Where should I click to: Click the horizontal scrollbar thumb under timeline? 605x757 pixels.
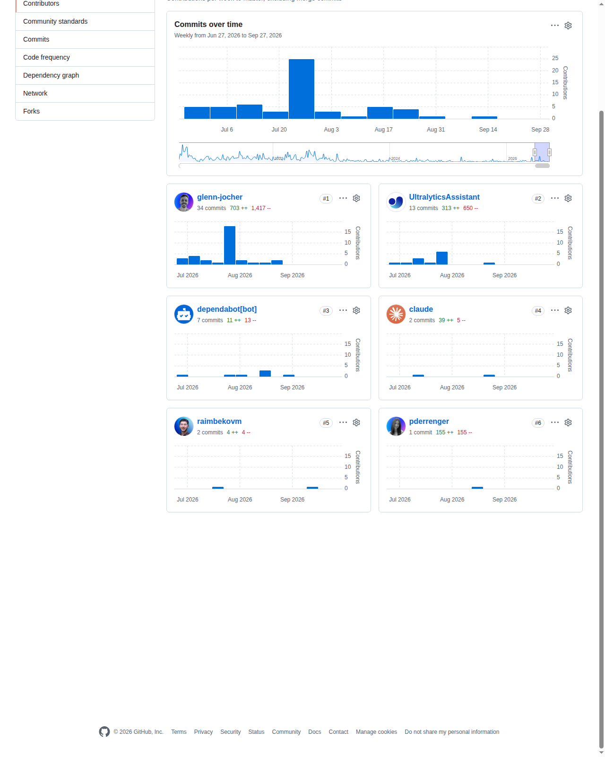click(542, 166)
